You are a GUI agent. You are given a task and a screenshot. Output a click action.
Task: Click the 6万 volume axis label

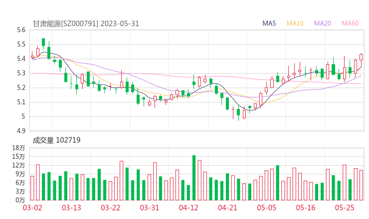20,183
